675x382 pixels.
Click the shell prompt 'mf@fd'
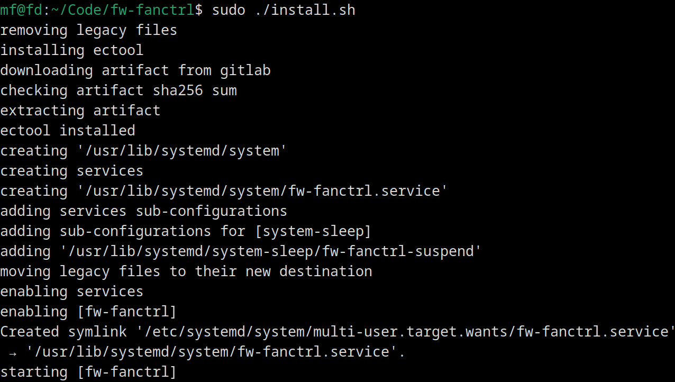click(21, 10)
